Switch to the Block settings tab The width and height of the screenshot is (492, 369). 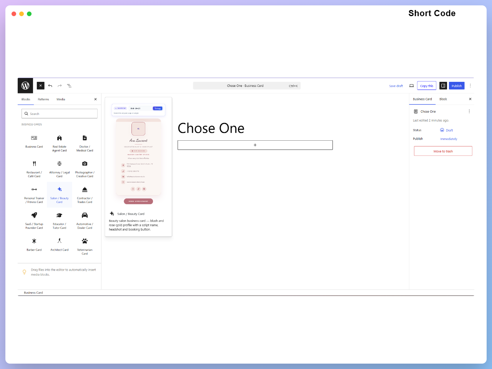(x=443, y=99)
